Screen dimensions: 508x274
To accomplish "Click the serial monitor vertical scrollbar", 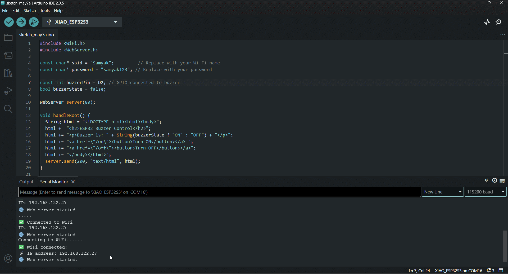I will point(505,246).
